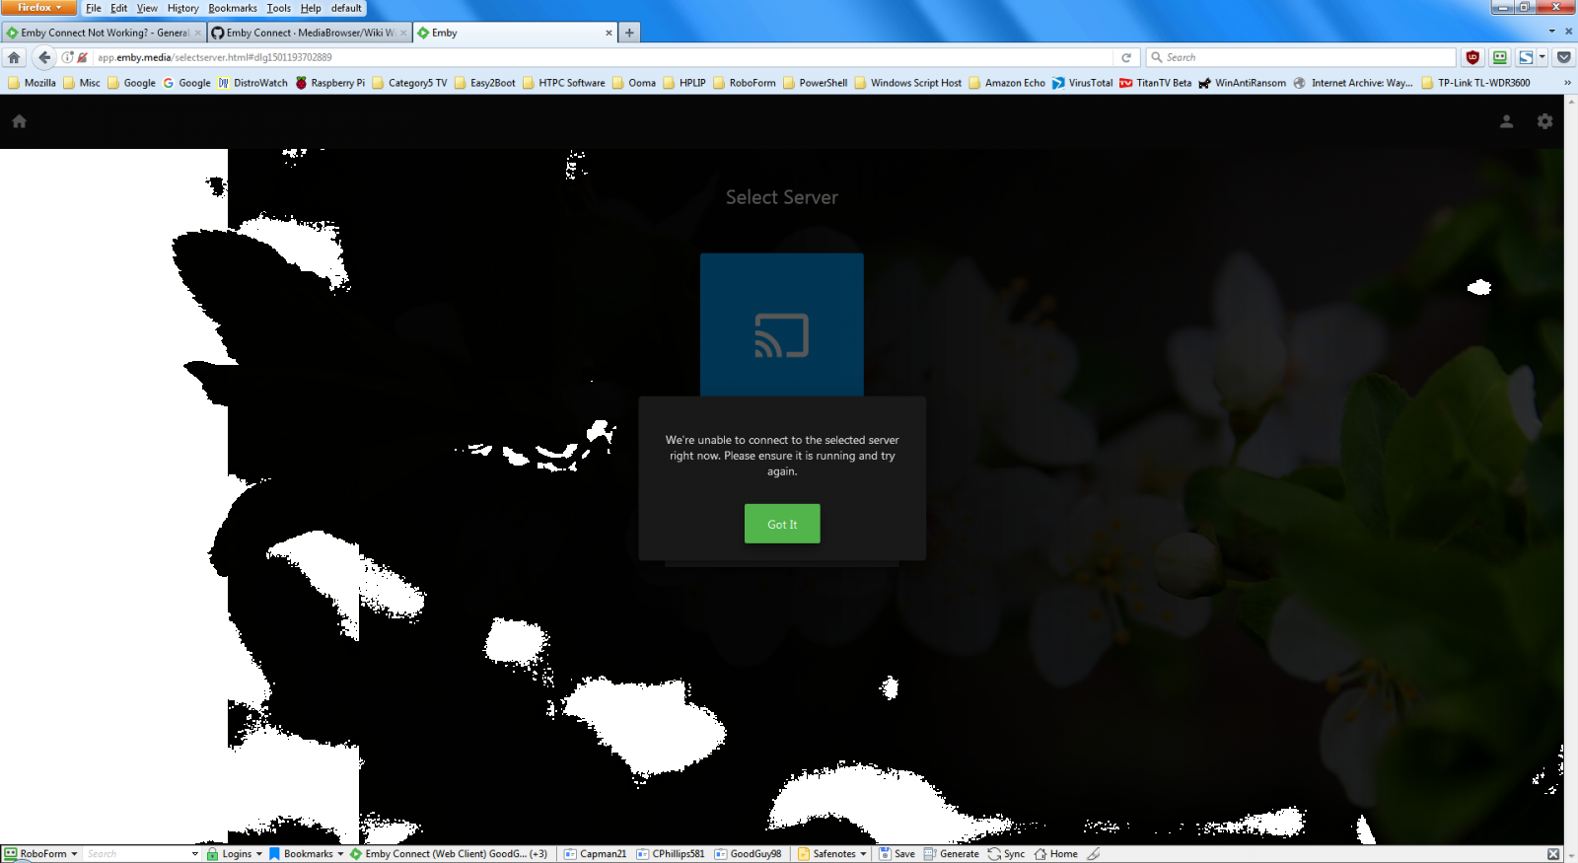Open the PowerShell bookmarks folder
The width and height of the screenshot is (1578, 863).
pyautogui.click(x=815, y=83)
